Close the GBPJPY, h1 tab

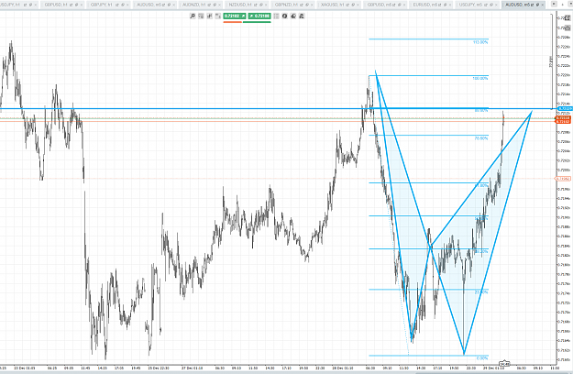click(127, 5)
